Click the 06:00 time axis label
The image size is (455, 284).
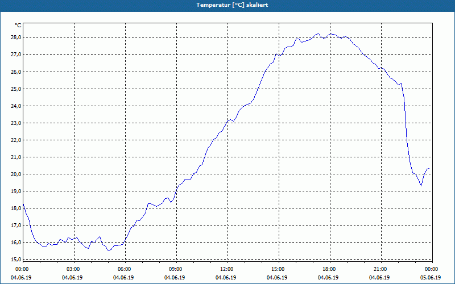tap(125, 269)
